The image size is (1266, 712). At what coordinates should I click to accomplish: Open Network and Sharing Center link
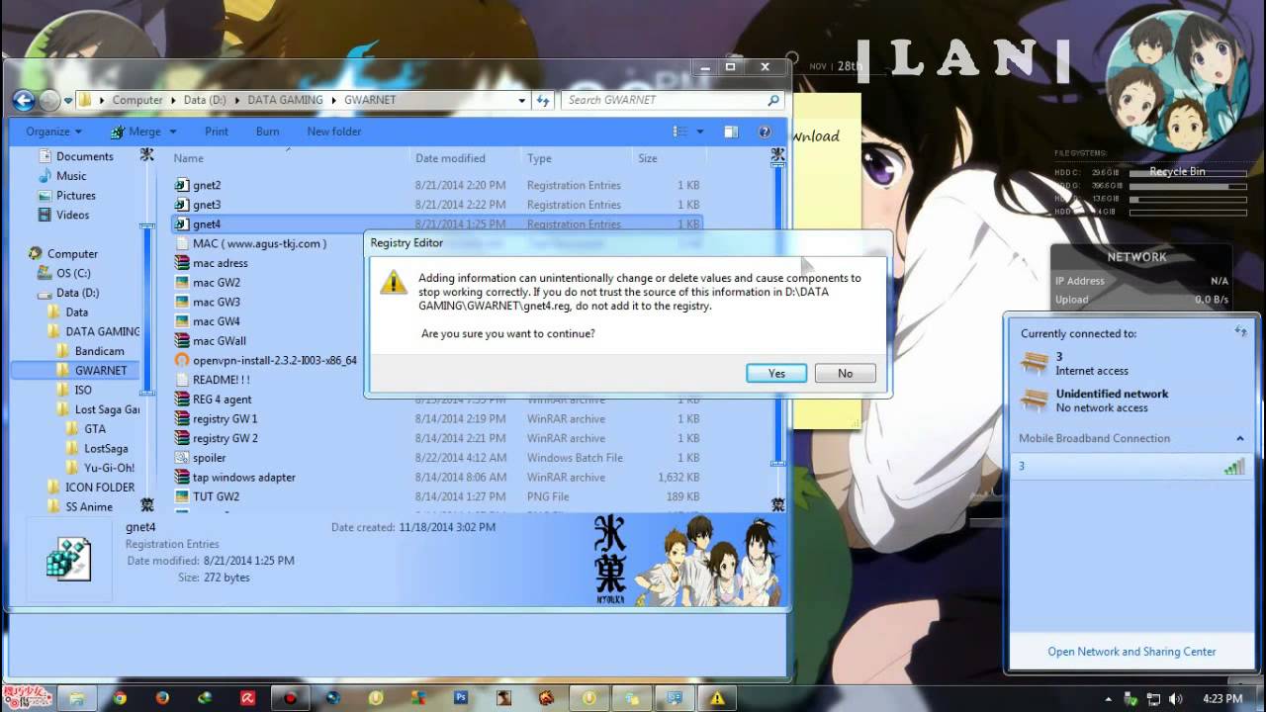coord(1131,652)
